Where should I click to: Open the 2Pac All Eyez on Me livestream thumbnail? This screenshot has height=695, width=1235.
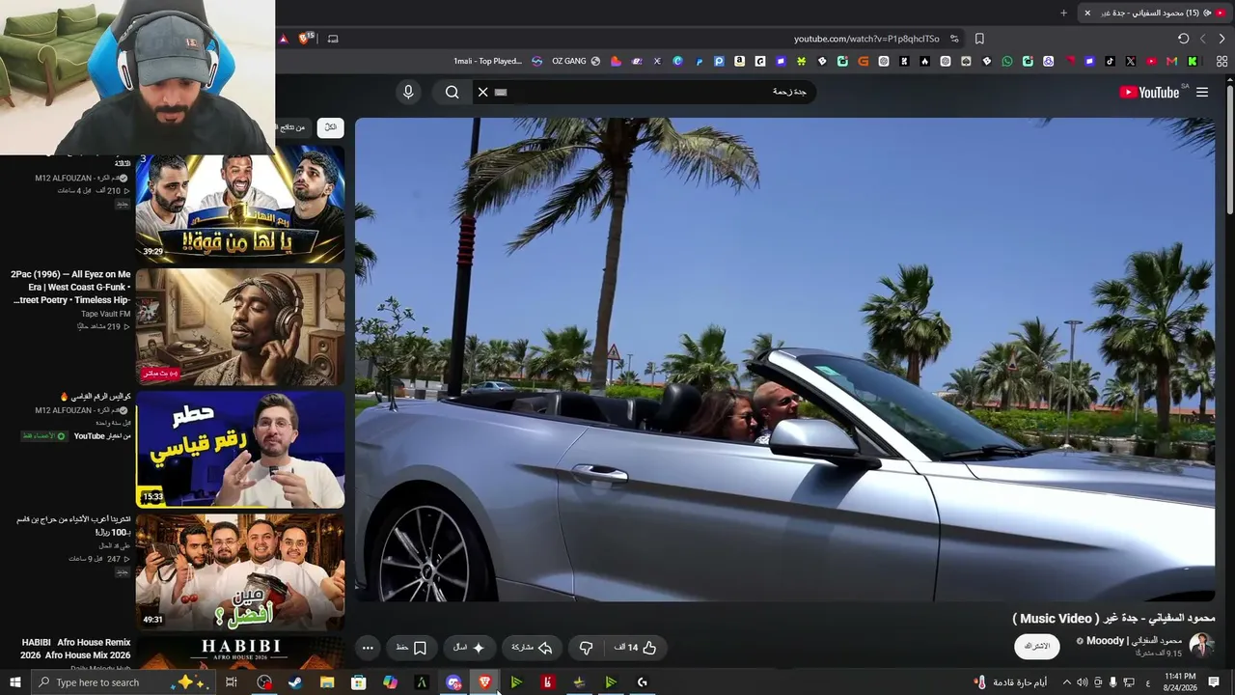pyautogui.click(x=240, y=327)
